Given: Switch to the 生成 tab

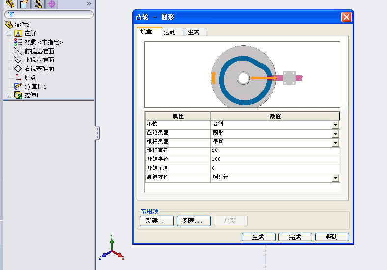Looking at the screenshot, I should point(196,32).
